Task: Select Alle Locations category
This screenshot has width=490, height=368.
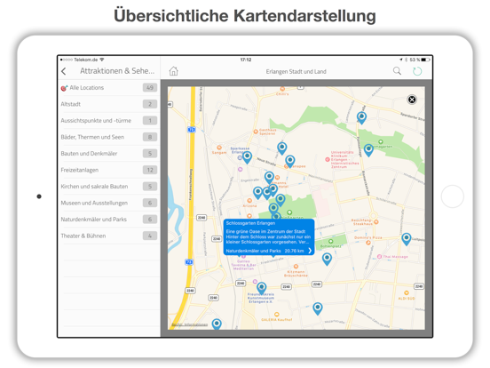Action: 109,88
